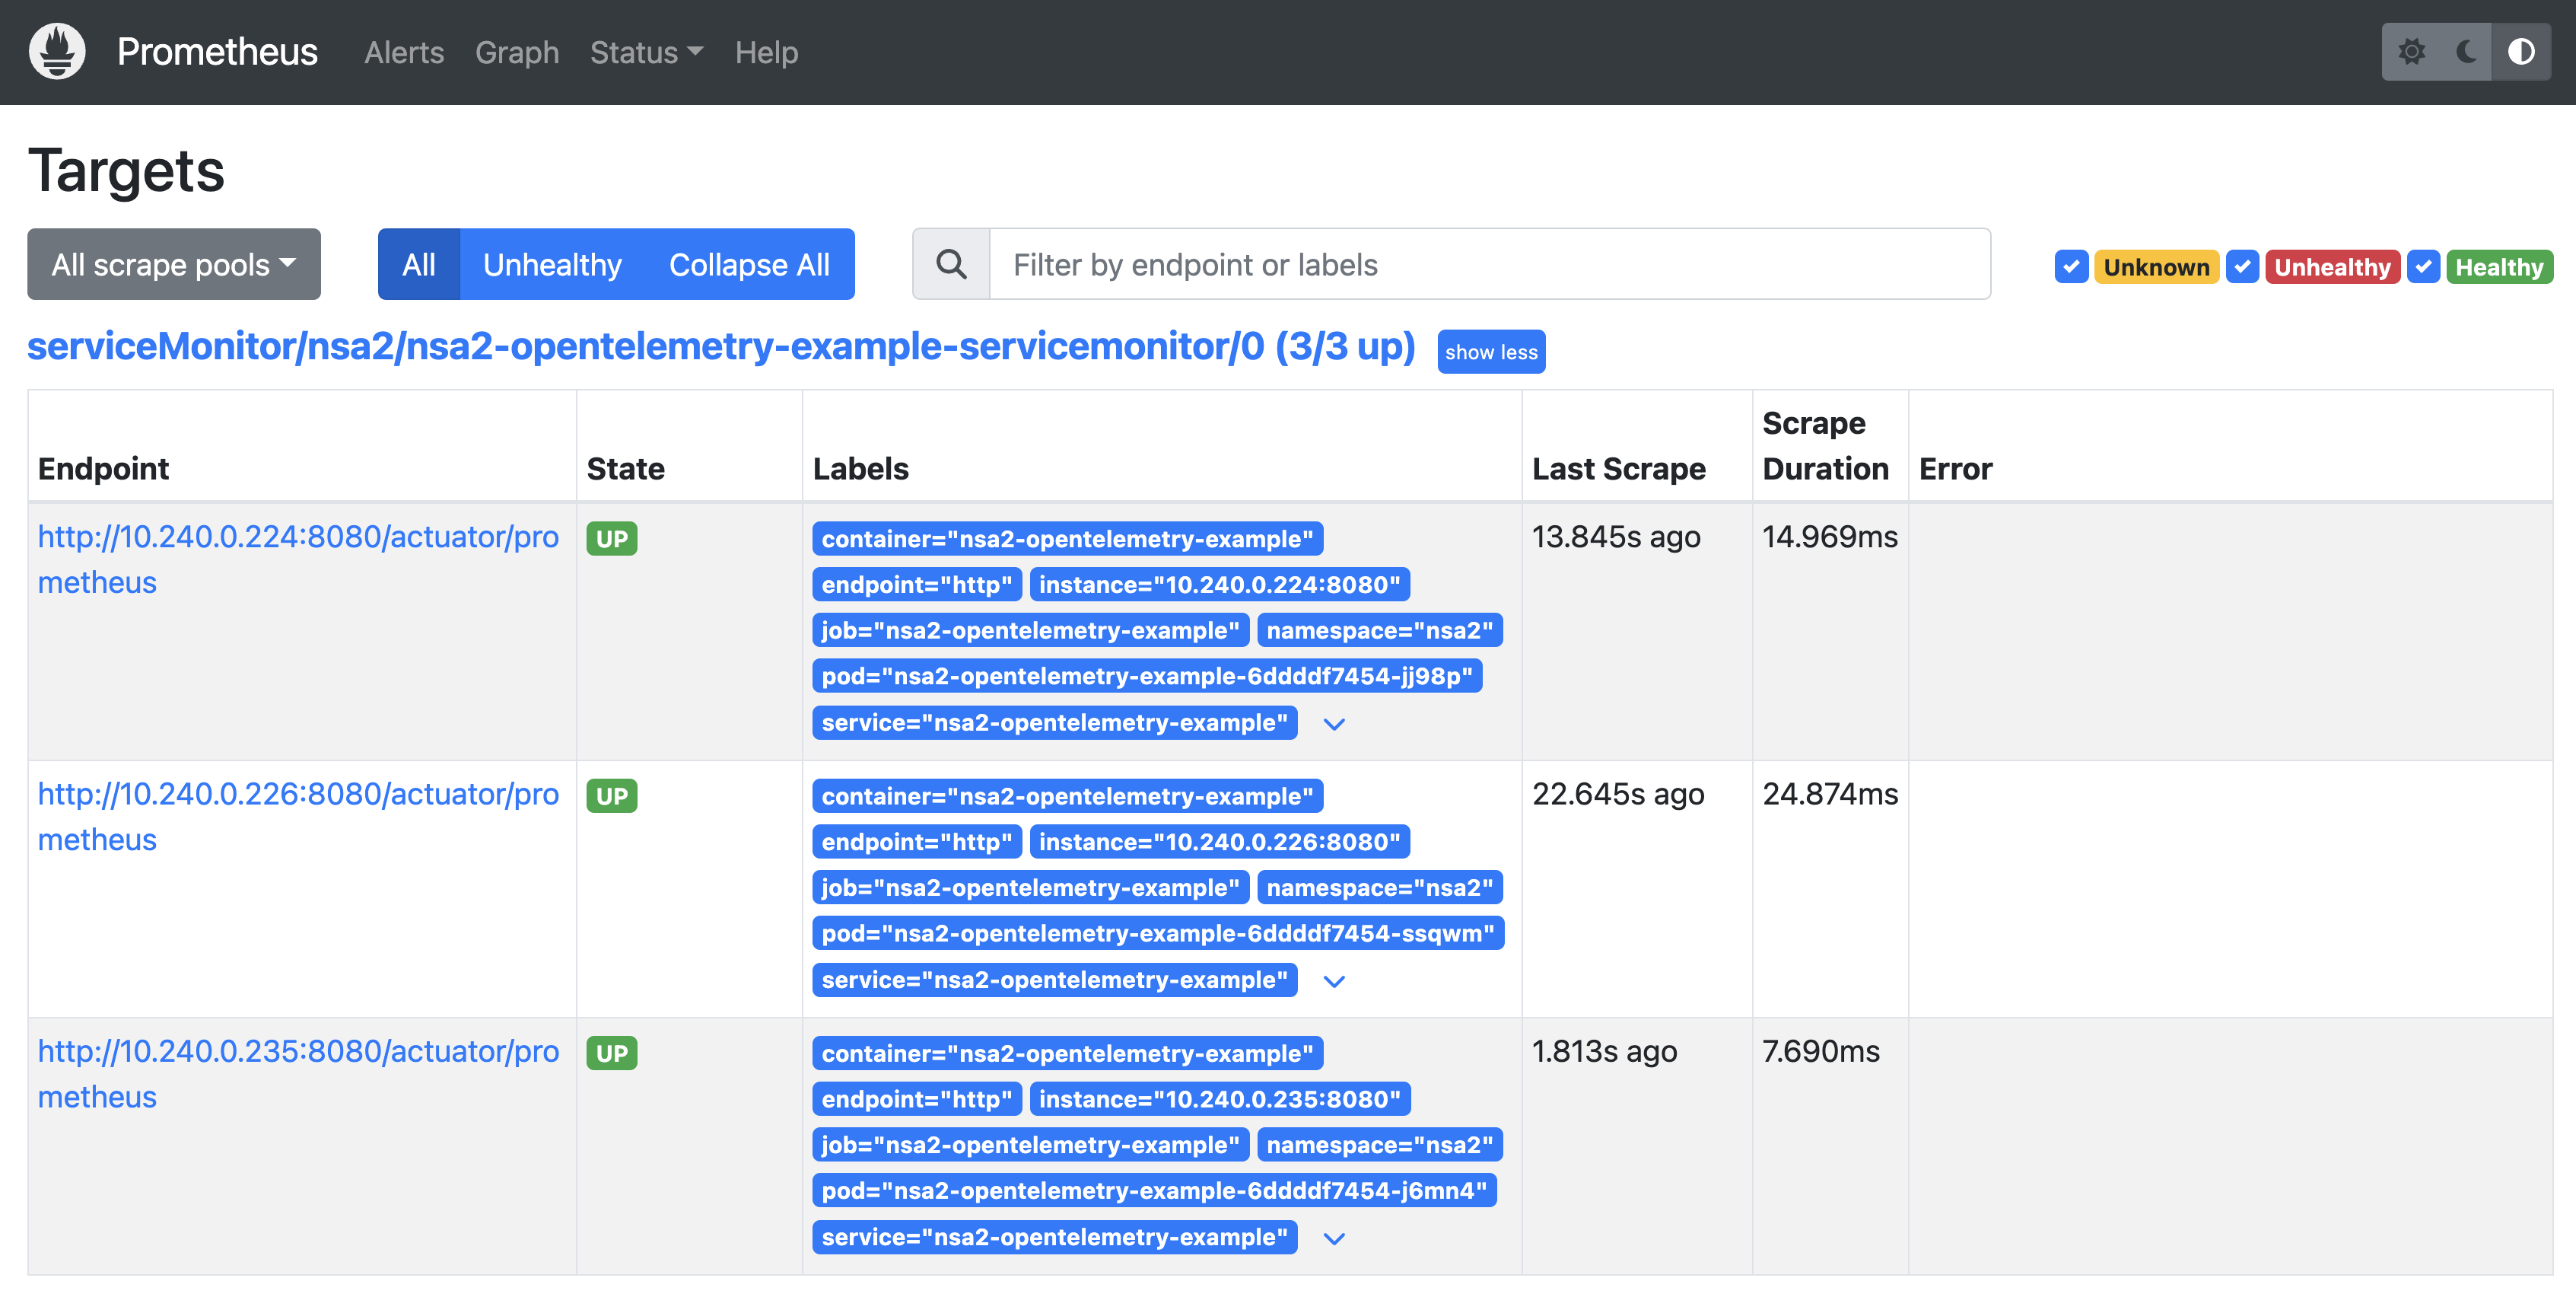Expand discovered labels for 10.240.0.224 target
The height and width of the screenshot is (1297, 2576).
(x=1334, y=724)
